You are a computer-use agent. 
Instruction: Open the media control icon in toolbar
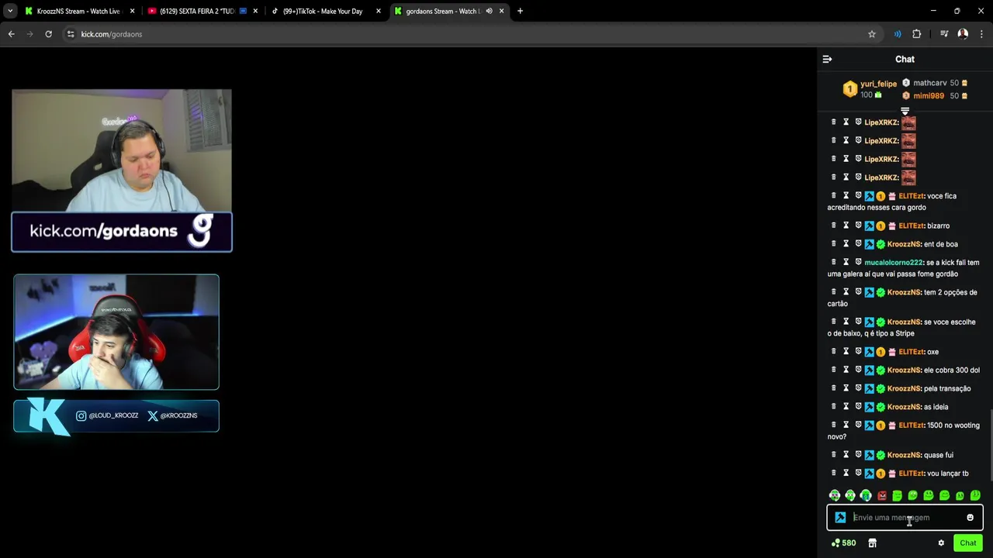pyautogui.click(x=944, y=34)
